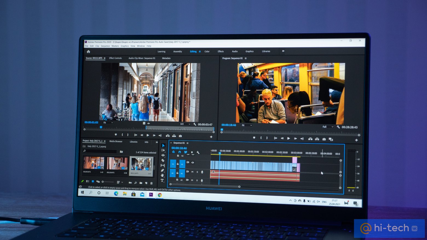The height and width of the screenshot is (240, 427).
Task: Open Program monitor Fit zoom dropdown
Action: (x=246, y=125)
